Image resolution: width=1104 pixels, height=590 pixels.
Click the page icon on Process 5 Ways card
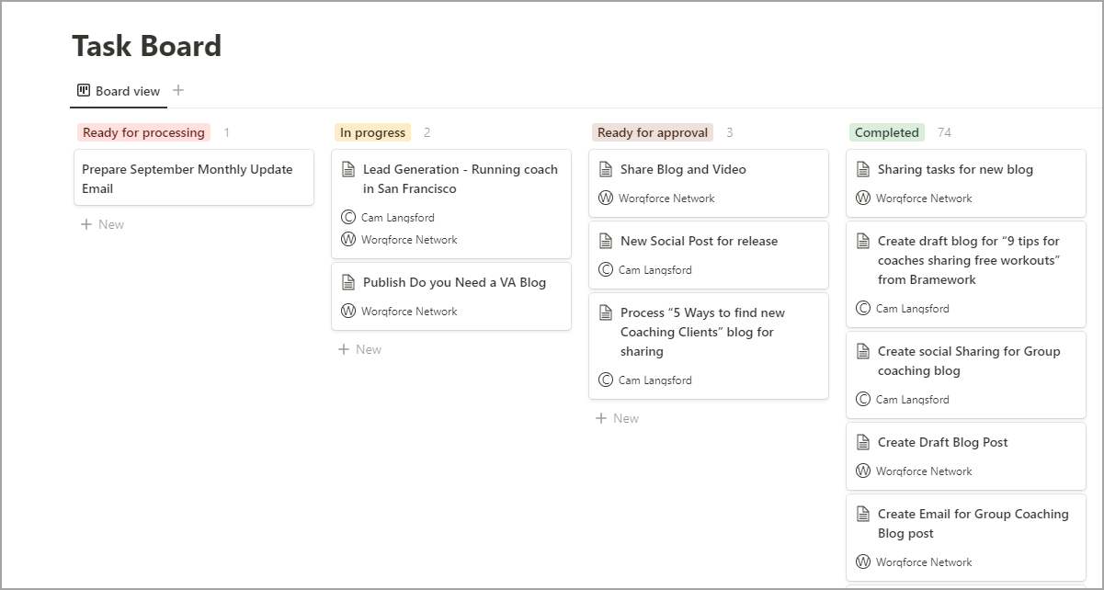pyautogui.click(x=606, y=312)
